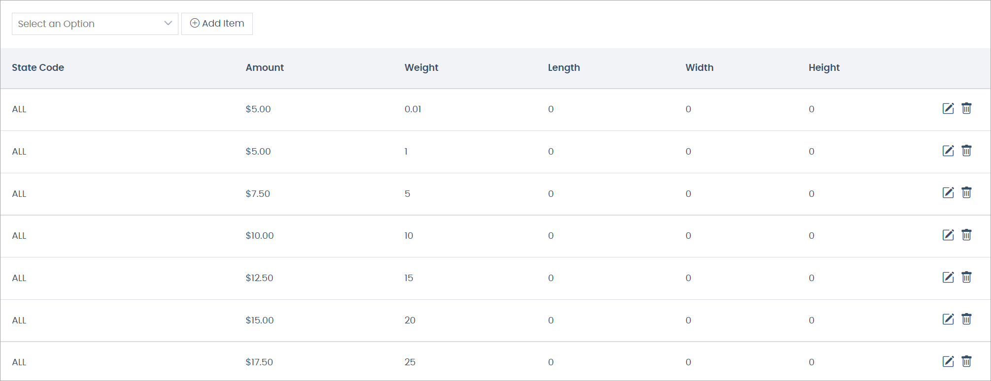
Task: Click the Width column header
Action: (699, 67)
